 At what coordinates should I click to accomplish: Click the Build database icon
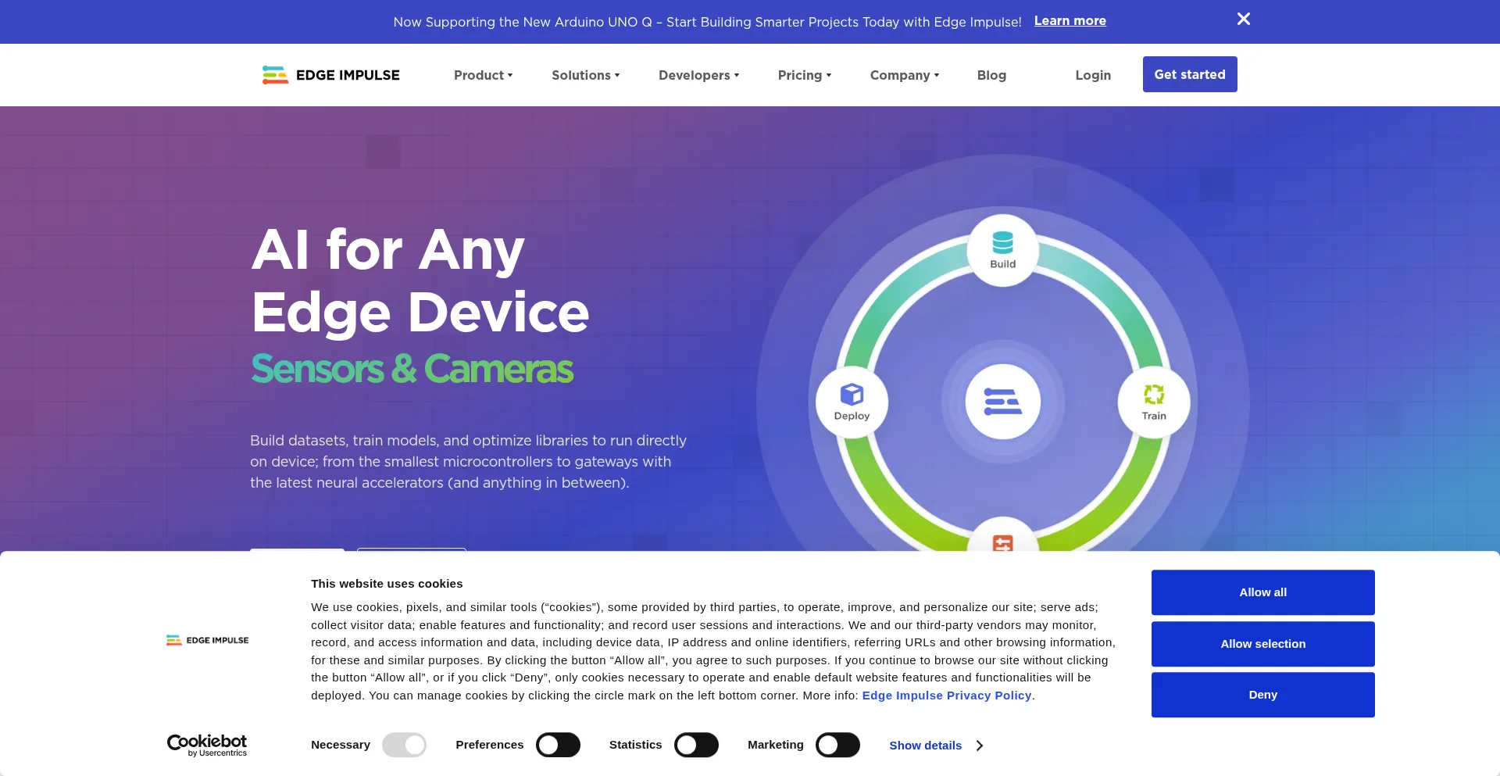click(1002, 243)
